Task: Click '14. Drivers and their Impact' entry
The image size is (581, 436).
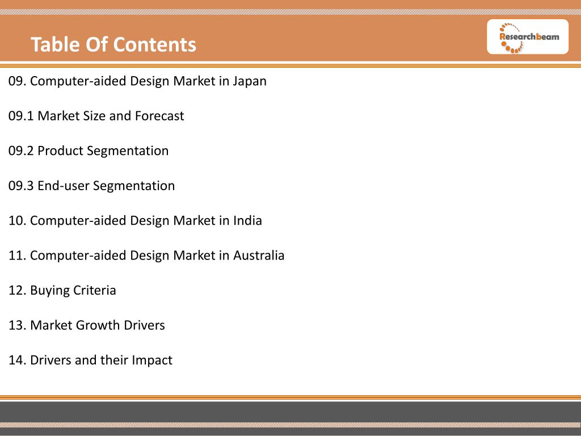Action: tap(90, 360)
